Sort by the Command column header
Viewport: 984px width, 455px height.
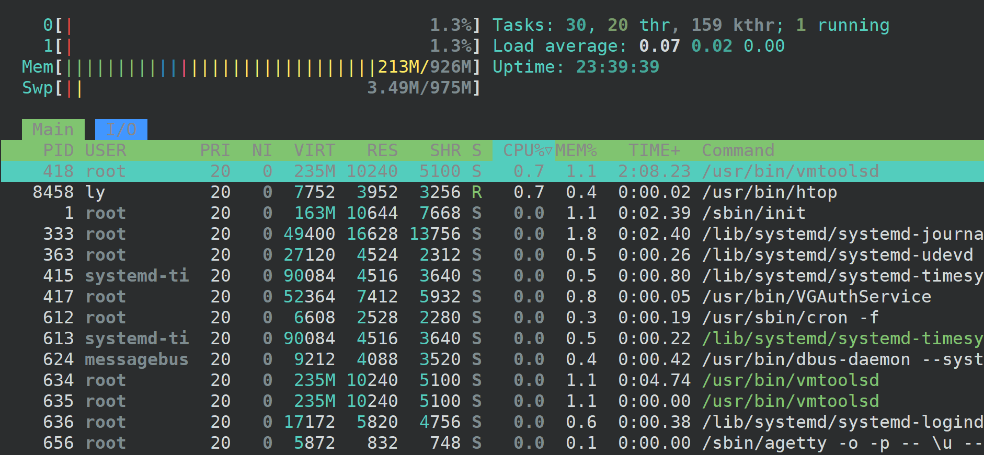[738, 150]
